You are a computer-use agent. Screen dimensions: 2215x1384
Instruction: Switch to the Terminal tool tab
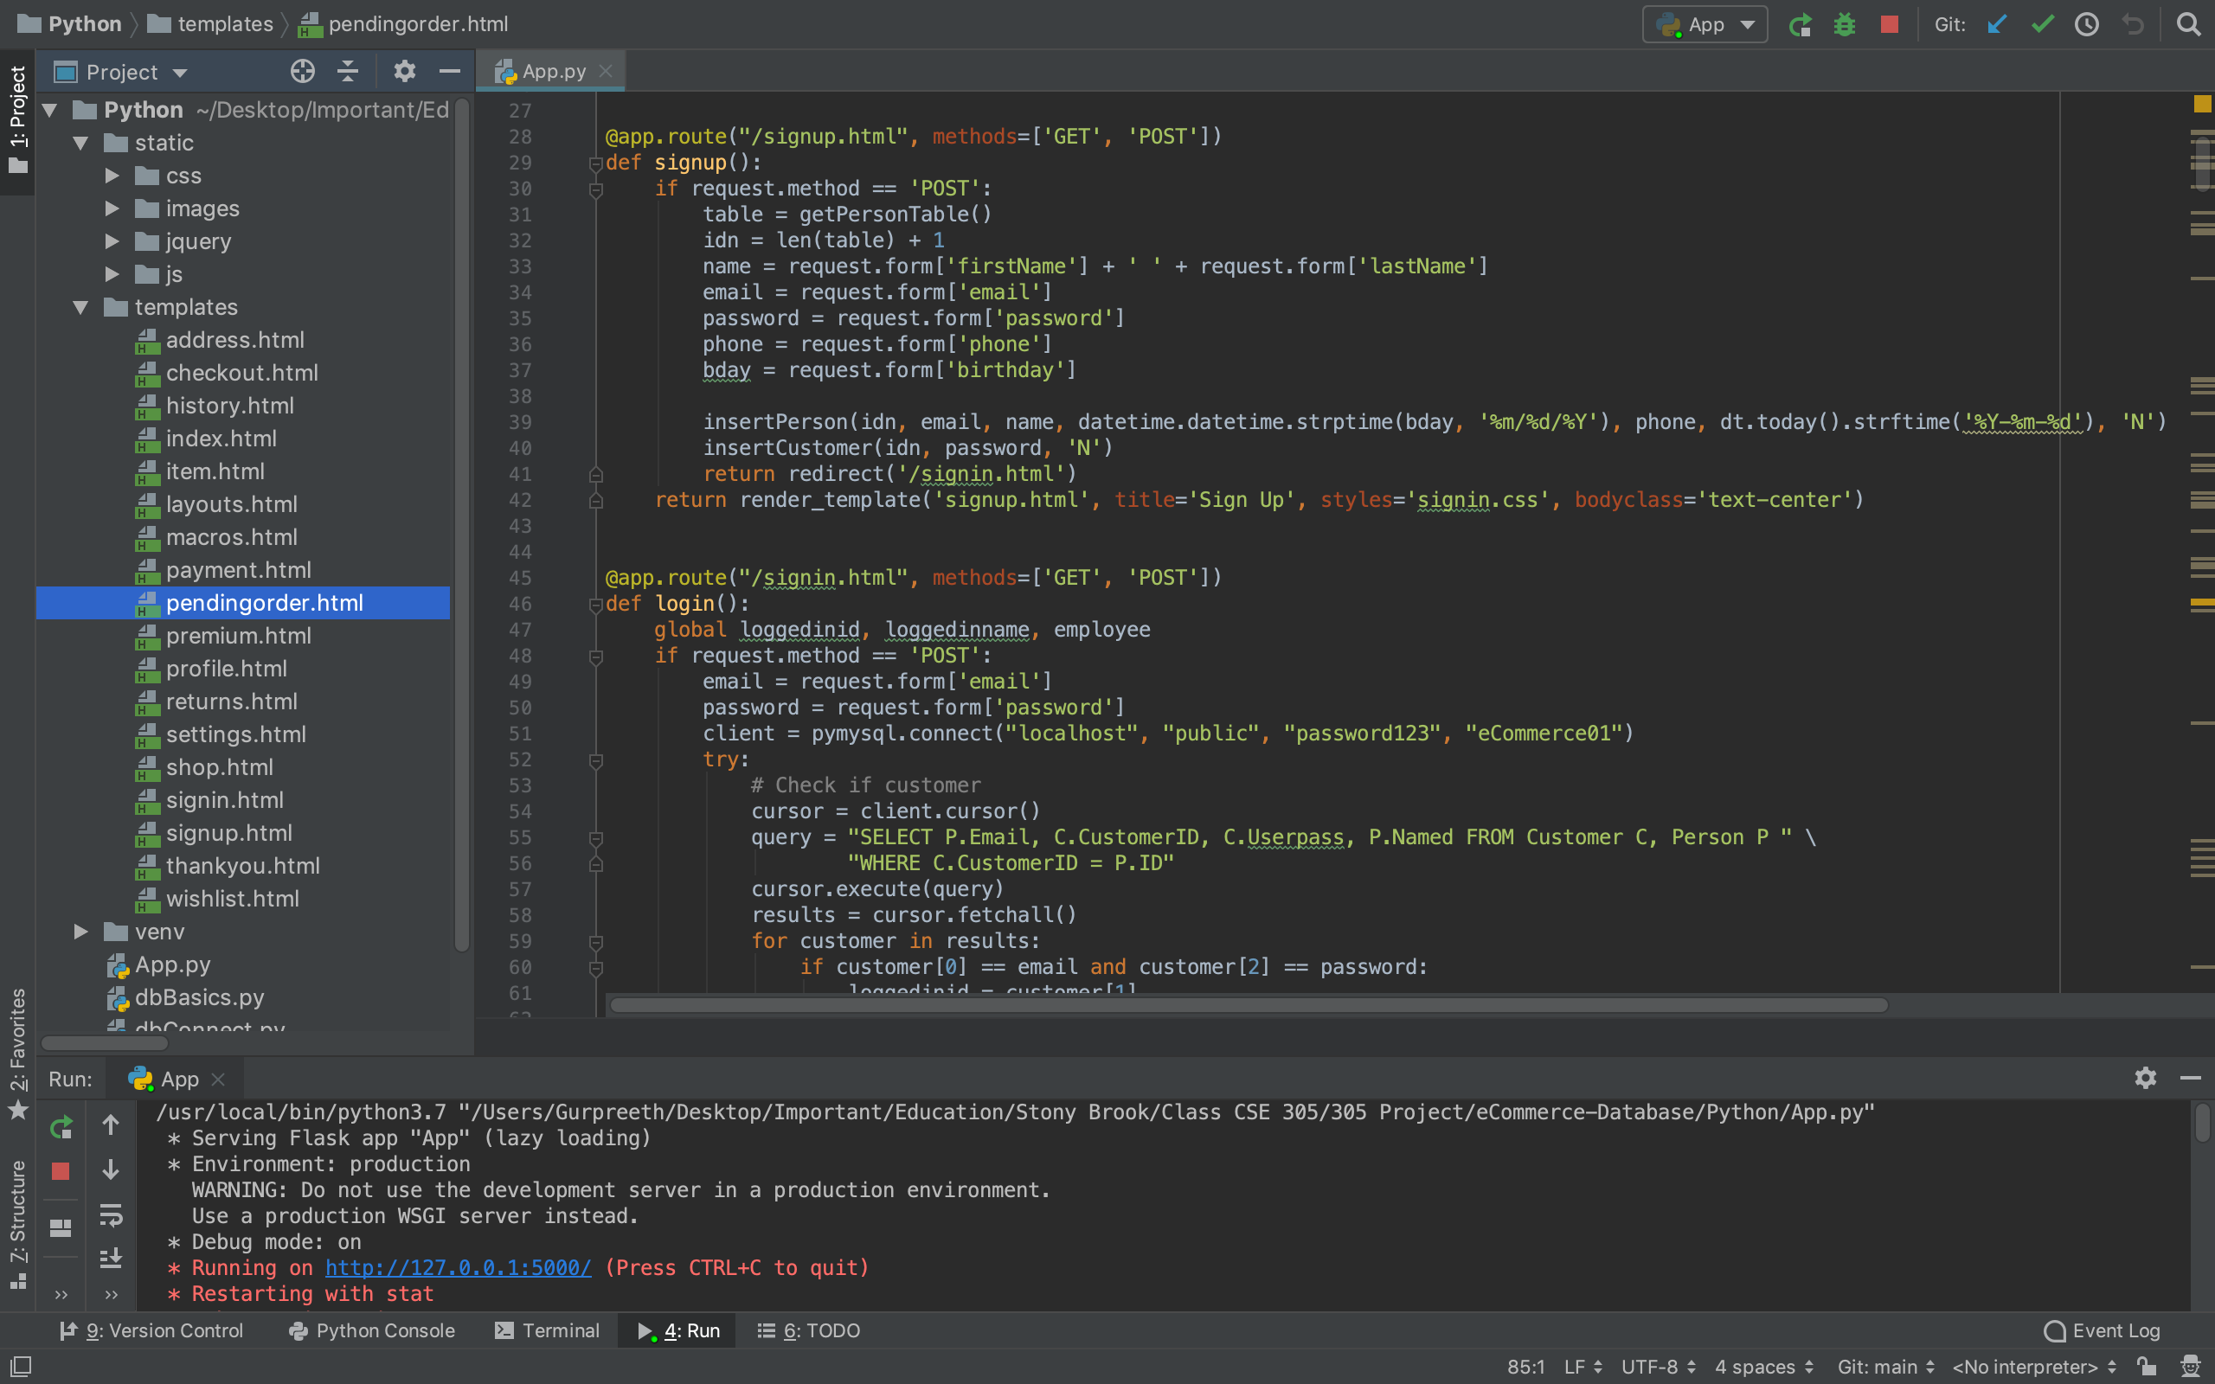[x=548, y=1330]
